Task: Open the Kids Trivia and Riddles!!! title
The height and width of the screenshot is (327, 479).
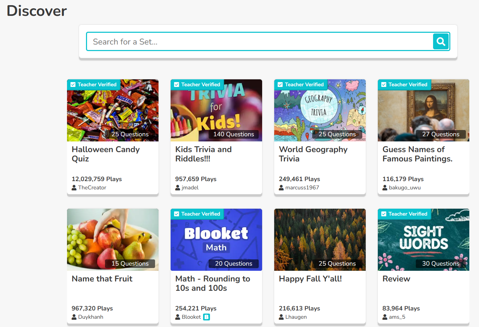Action: 203,154
